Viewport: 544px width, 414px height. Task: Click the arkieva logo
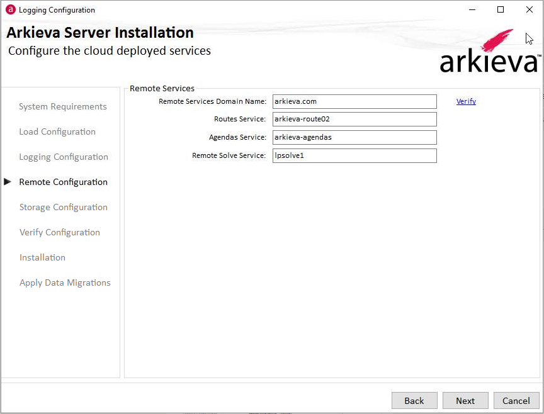point(490,52)
